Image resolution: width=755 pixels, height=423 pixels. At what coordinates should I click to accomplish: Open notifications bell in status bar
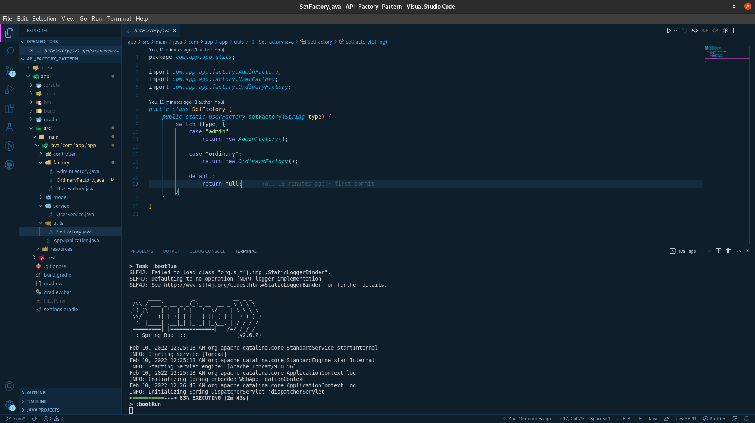[x=746, y=419]
